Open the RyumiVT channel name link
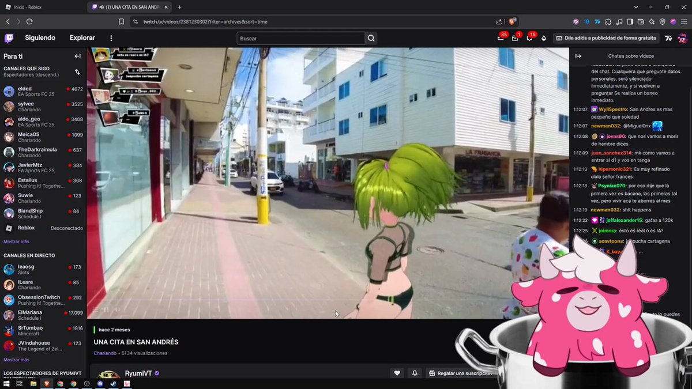 point(138,373)
